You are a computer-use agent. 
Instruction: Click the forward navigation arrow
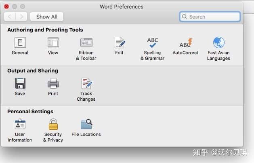point(21,17)
